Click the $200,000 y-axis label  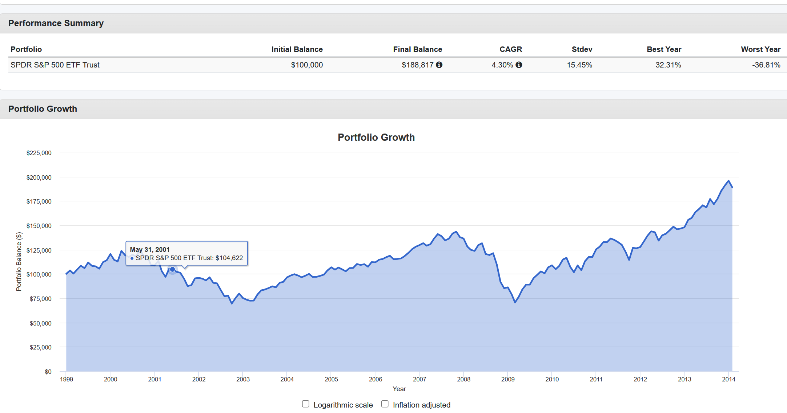(x=39, y=177)
